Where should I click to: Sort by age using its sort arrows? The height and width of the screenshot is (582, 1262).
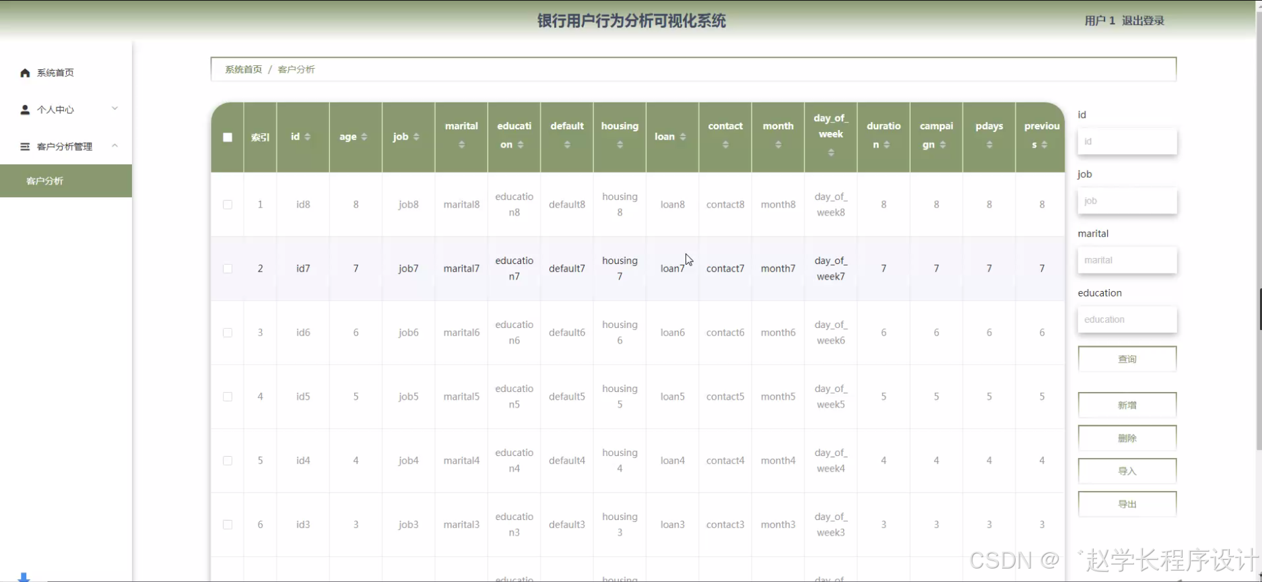point(364,137)
